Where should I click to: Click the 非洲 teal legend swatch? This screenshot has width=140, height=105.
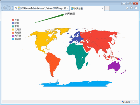(x=13, y=26)
